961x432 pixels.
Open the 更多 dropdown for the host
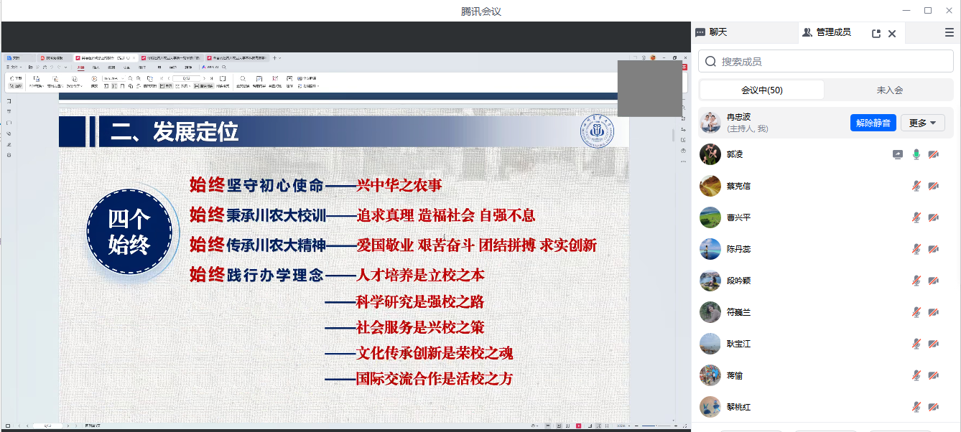tap(922, 123)
